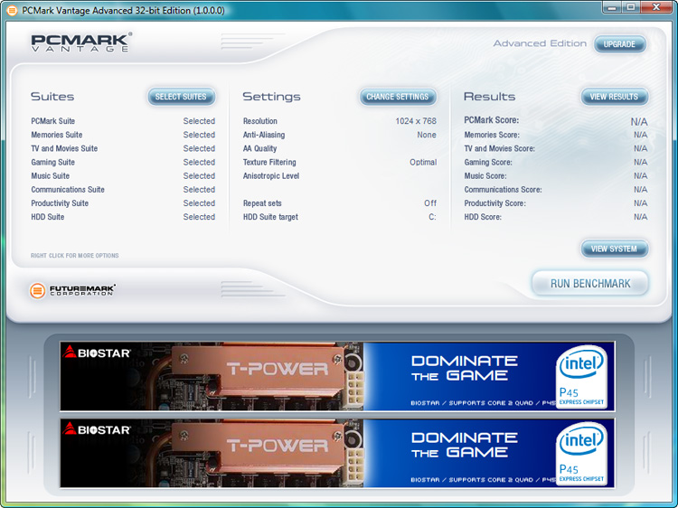
Task: Click the Selected status of PCMark Suite
Action: tap(199, 121)
